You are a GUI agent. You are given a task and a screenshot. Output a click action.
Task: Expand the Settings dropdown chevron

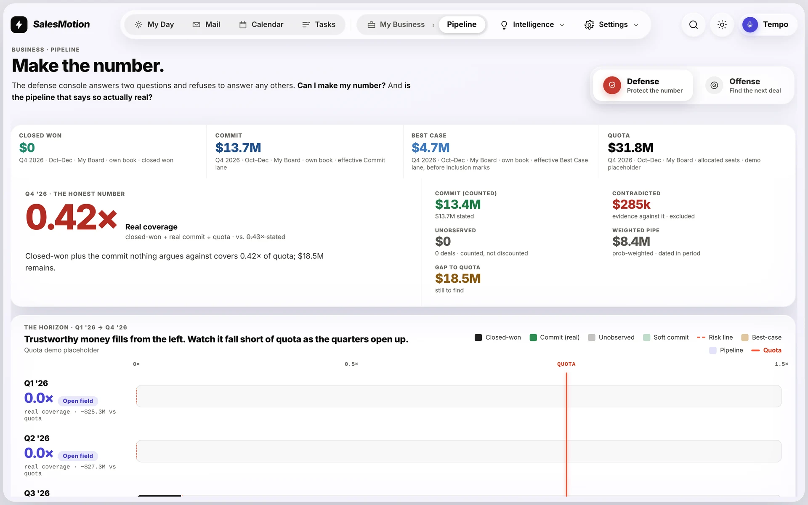tap(636, 25)
